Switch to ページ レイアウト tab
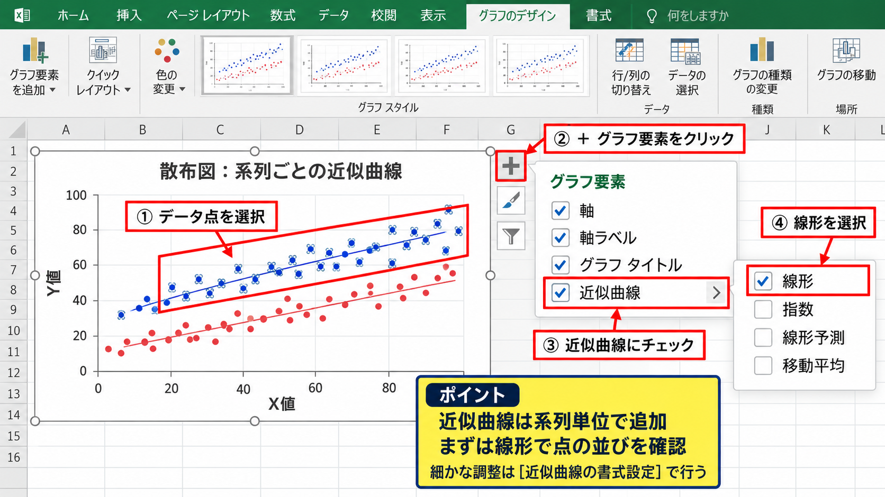Viewport: 885px width, 497px height. tap(208, 15)
